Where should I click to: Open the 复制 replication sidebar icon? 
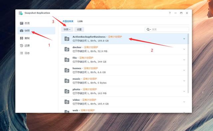coord(21,38)
